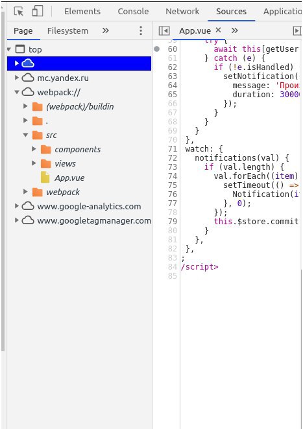The height and width of the screenshot is (429, 303).
Task: Toggle the device toolbar icon
Action: [38, 12]
